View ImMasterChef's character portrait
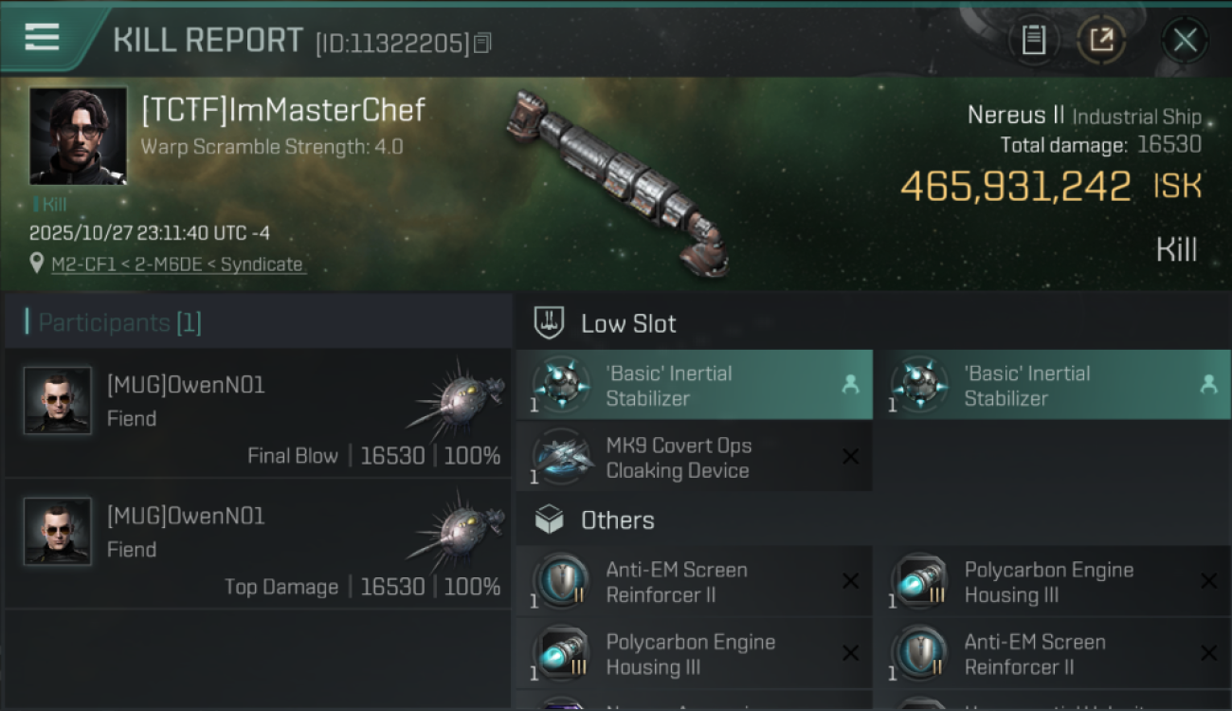Viewport: 1232px width, 711px height. click(x=79, y=136)
